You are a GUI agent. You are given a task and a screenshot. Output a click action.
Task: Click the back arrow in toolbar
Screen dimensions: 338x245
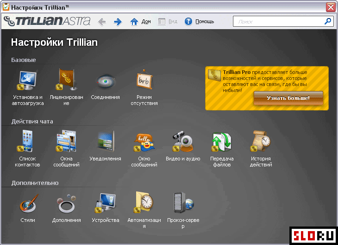coord(102,22)
